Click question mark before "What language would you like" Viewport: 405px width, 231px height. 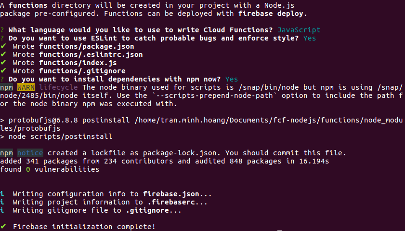[x=3, y=30]
